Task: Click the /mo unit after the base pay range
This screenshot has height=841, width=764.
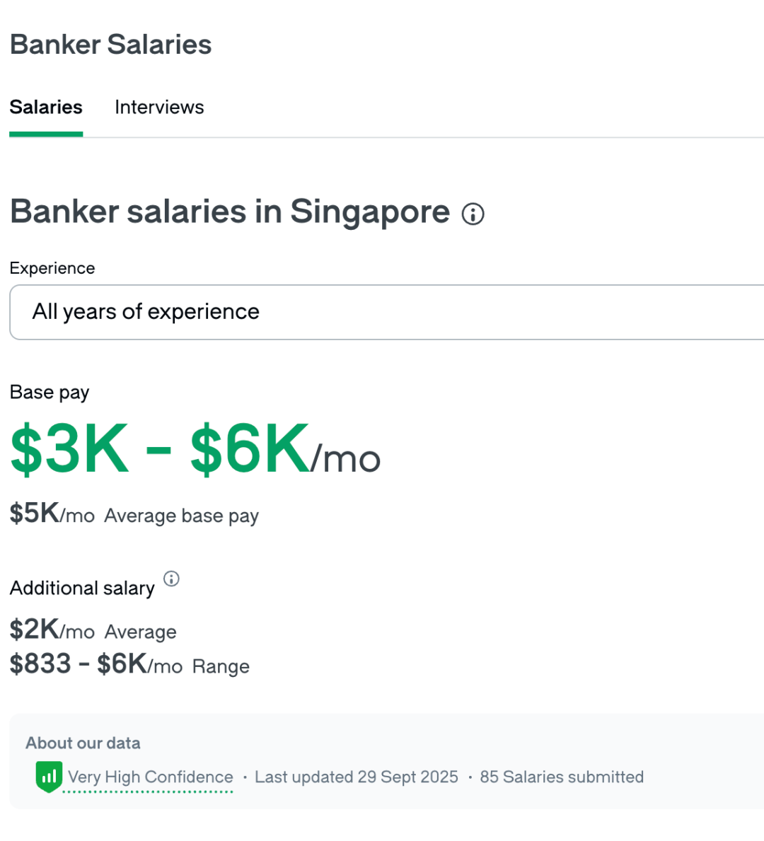Action: [347, 460]
